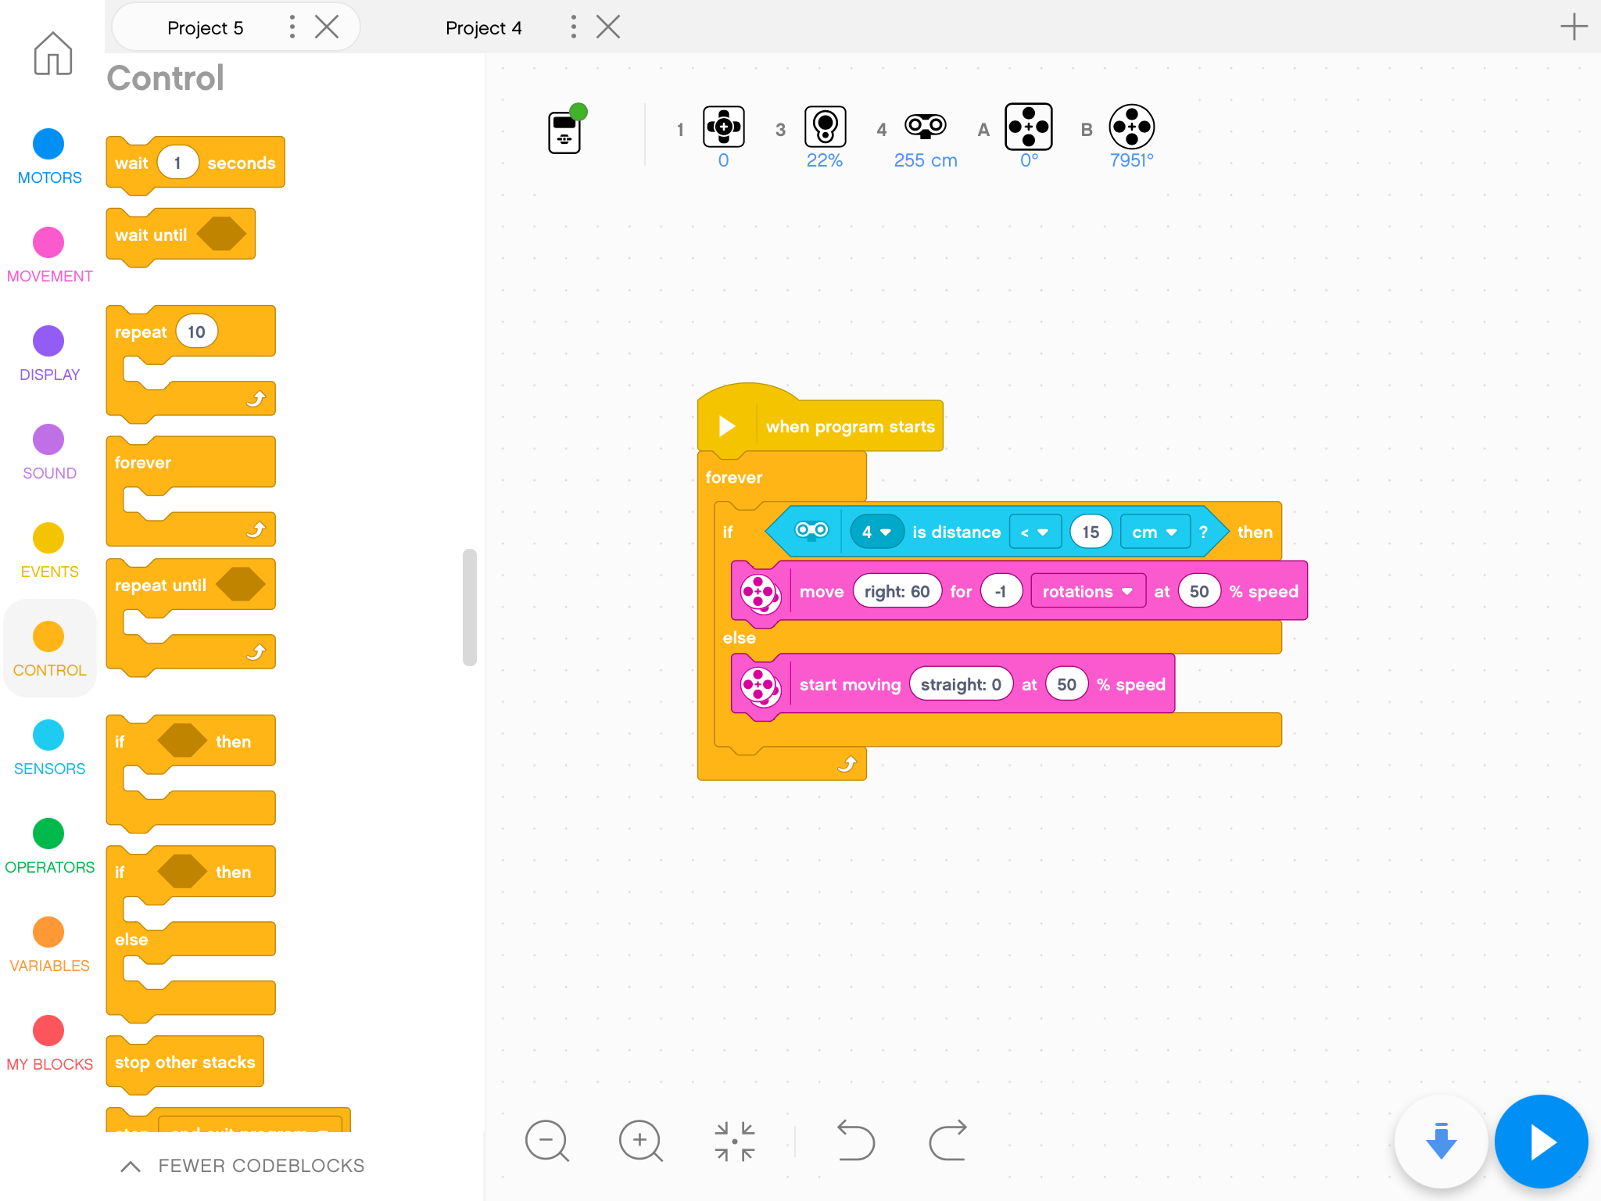Click the fit-to-screen arrows icon

coord(735,1142)
